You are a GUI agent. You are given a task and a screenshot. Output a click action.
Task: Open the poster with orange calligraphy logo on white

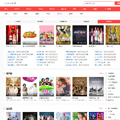(x=30, y=35)
